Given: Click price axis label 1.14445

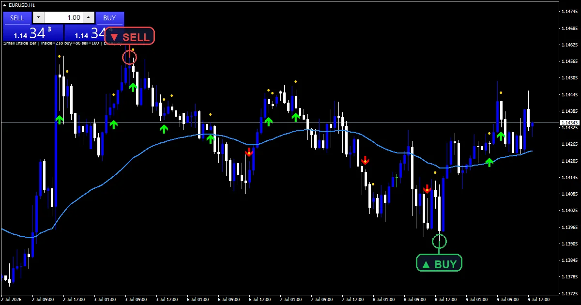Looking at the screenshot, I should (x=571, y=94).
